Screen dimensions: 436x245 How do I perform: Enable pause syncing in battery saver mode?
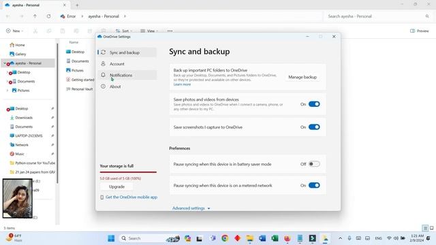pyautogui.click(x=314, y=164)
